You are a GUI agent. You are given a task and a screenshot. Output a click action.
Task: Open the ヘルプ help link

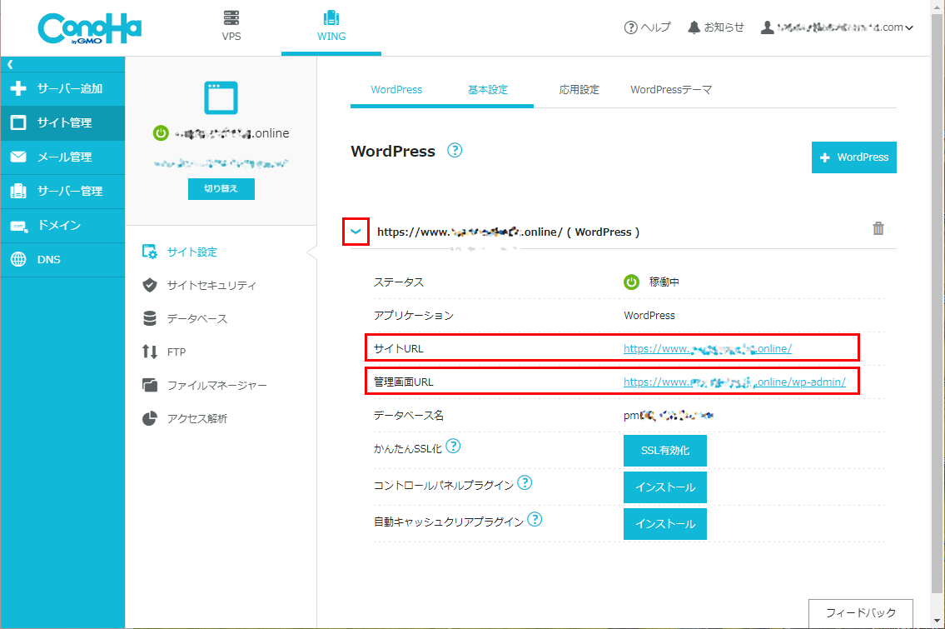[647, 27]
